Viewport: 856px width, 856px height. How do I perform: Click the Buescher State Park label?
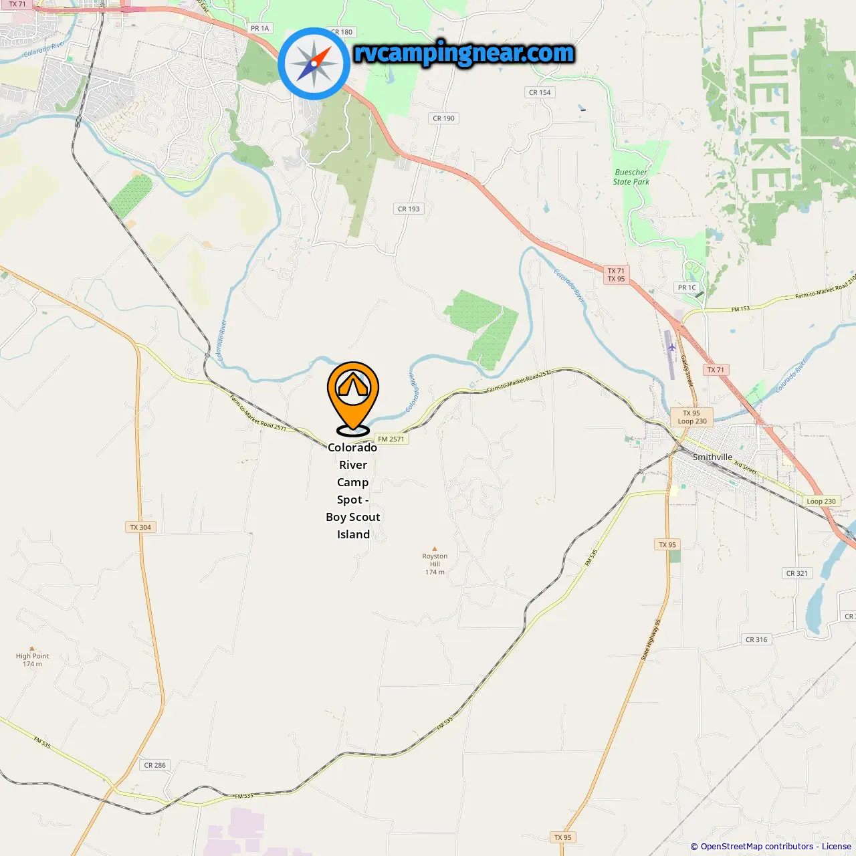click(x=631, y=177)
